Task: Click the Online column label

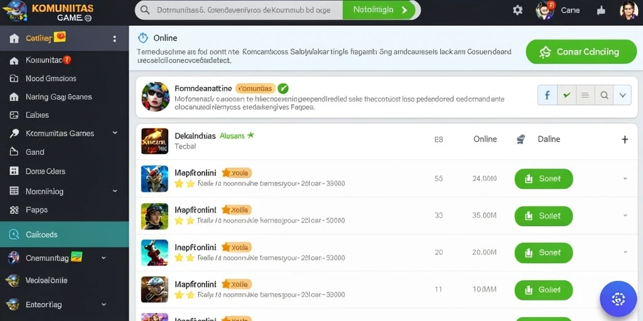Action: tap(485, 139)
